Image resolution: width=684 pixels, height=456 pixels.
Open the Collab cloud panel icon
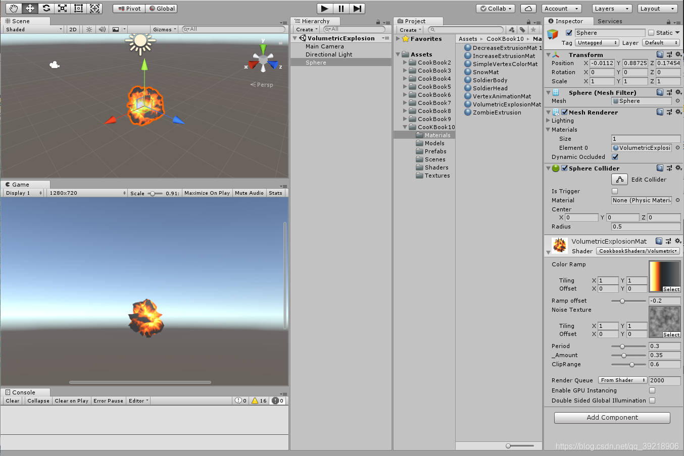(528, 8)
